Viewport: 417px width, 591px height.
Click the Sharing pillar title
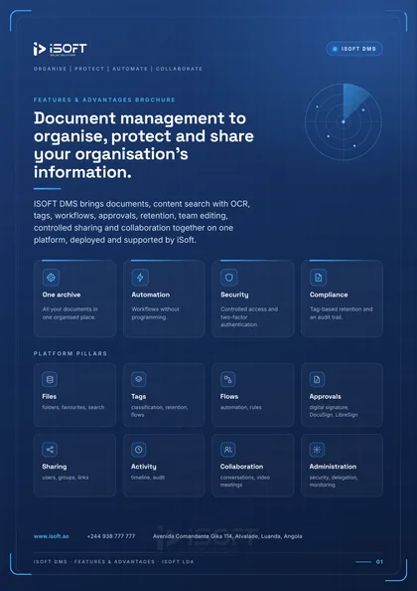[x=55, y=467]
